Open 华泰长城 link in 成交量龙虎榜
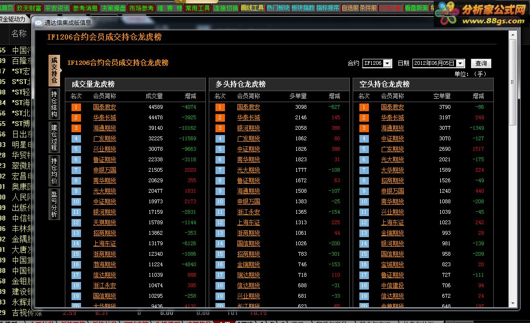This screenshot has width=530, height=323. (104, 117)
